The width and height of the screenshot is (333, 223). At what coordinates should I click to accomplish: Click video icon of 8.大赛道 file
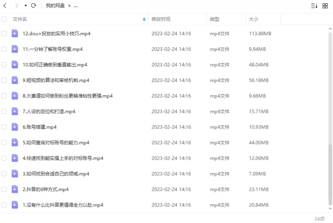tap(15, 96)
